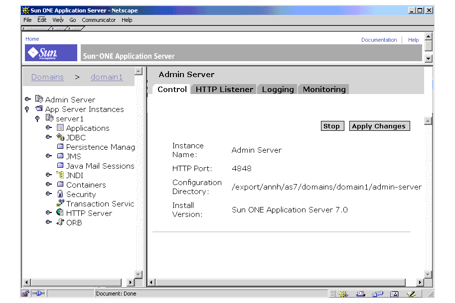Switch to the Monitoring tab
The width and height of the screenshot is (455, 303).
click(x=324, y=89)
